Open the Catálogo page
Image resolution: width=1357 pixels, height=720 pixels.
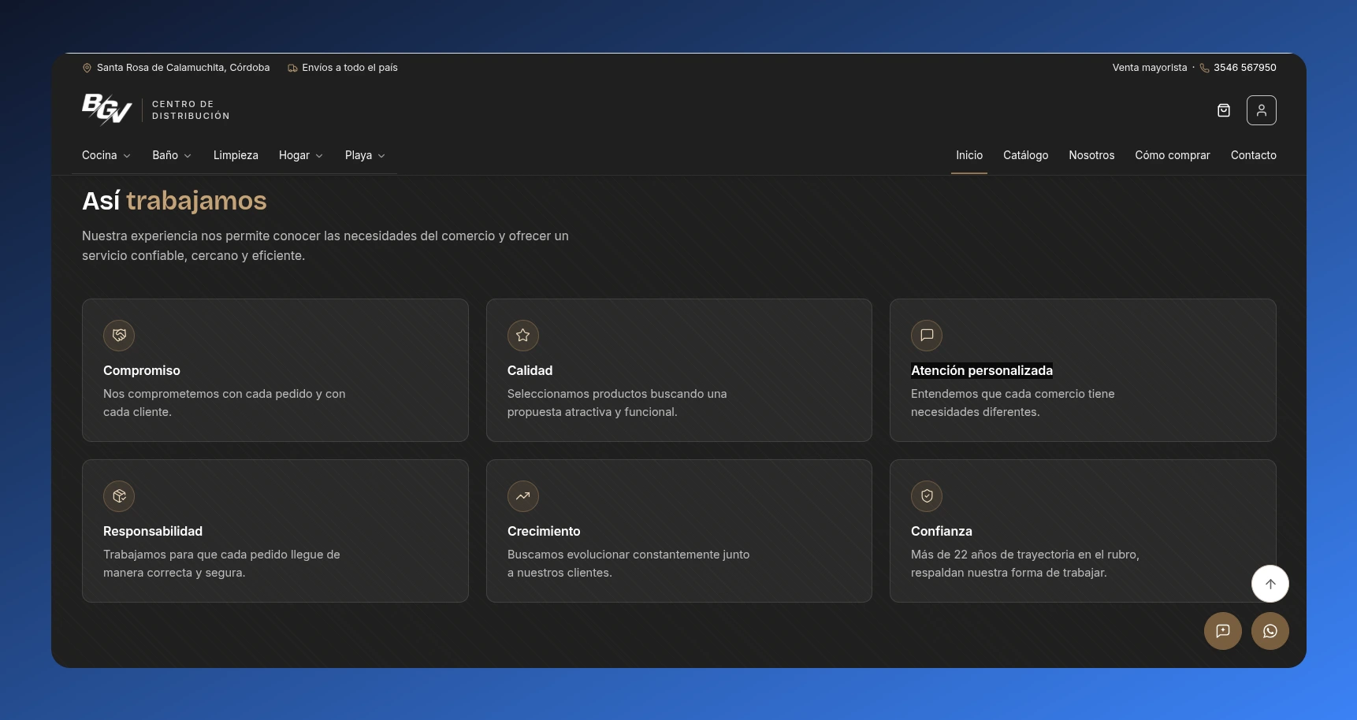1026,155
